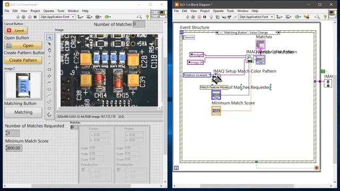
Task: Open File menu in Front Panel
Action: click(7, 11)
